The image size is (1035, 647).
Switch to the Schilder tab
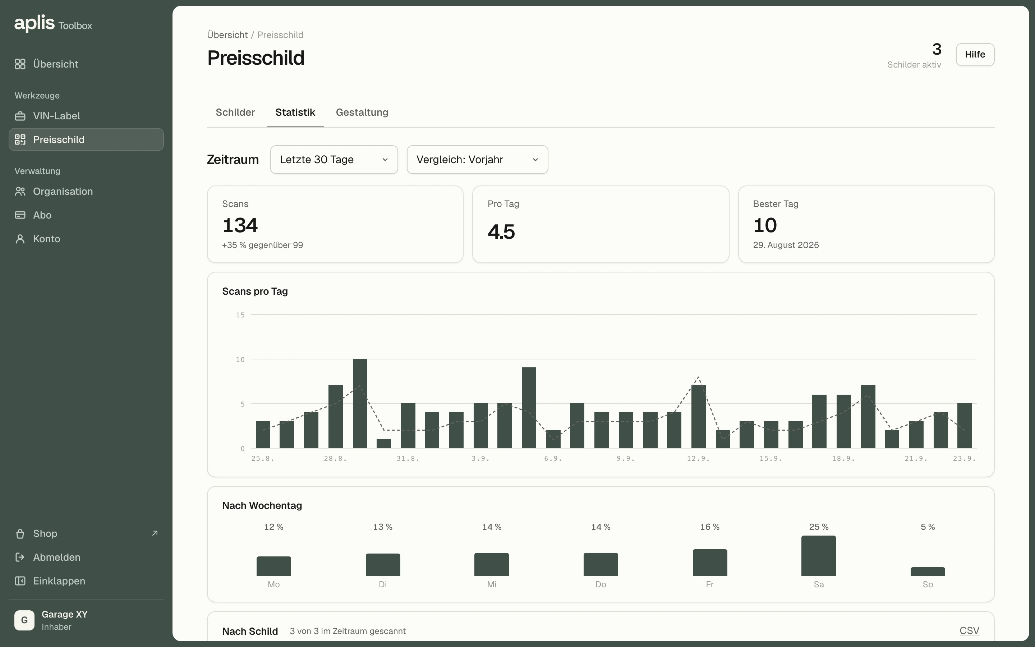coord(235,112)
